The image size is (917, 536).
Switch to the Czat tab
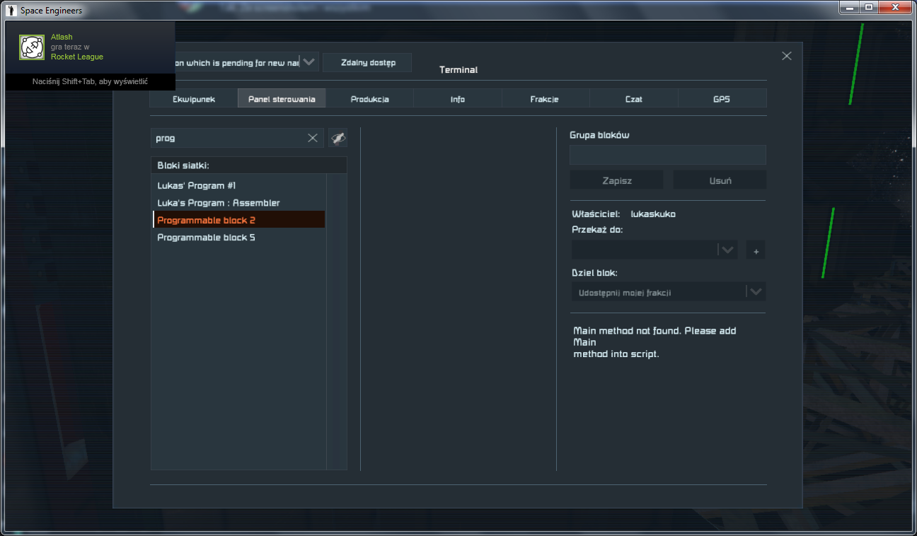tap(633, 99)
